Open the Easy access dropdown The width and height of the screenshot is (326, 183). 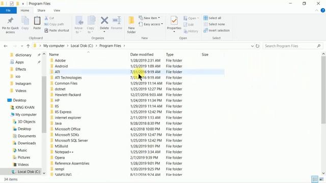(x=151, y=24)
